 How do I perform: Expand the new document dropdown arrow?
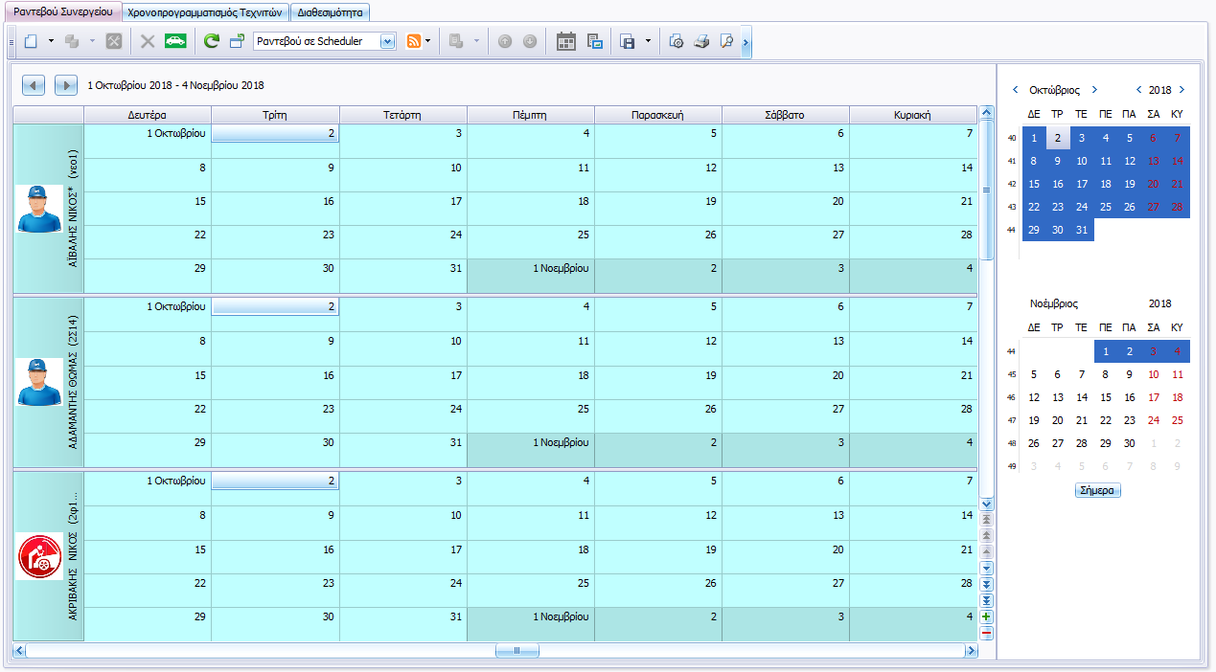point(51,41)
